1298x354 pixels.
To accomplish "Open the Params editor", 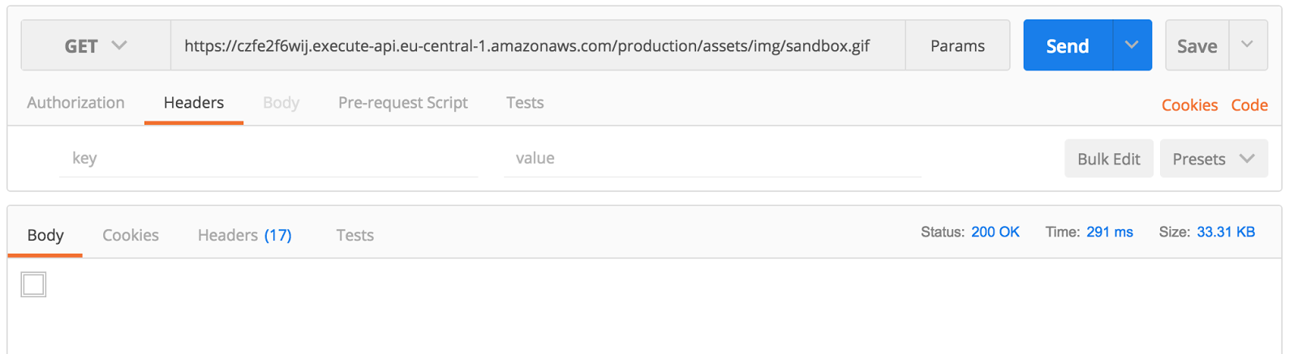I will [957, 45].
